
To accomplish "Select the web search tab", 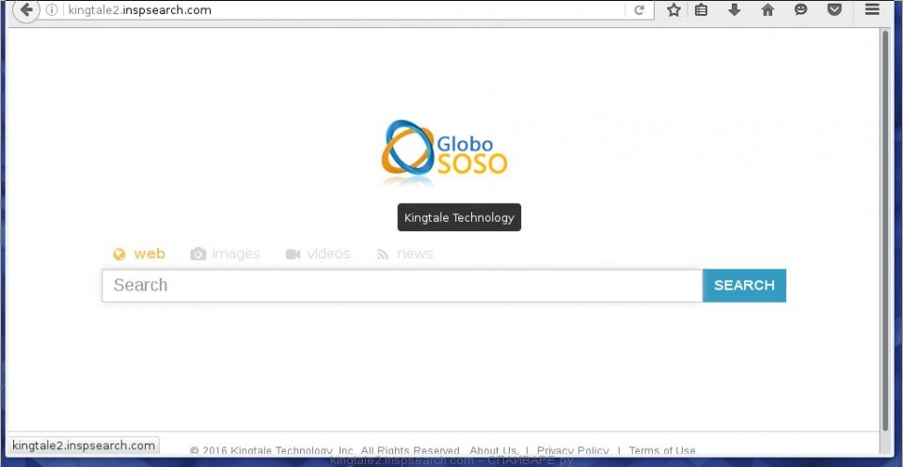I will point(139,254).
